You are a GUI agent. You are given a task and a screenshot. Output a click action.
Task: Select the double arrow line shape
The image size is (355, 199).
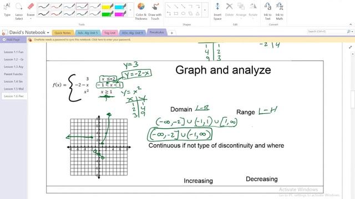tap(183, 6)
